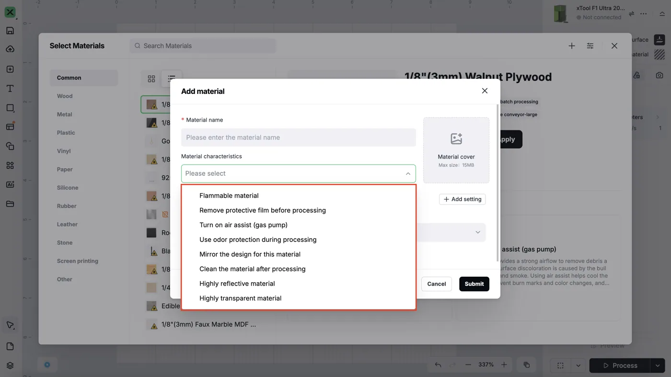The image size is (671, 377).
Task: Click the Submit button
Action: (x=474, y=284)
